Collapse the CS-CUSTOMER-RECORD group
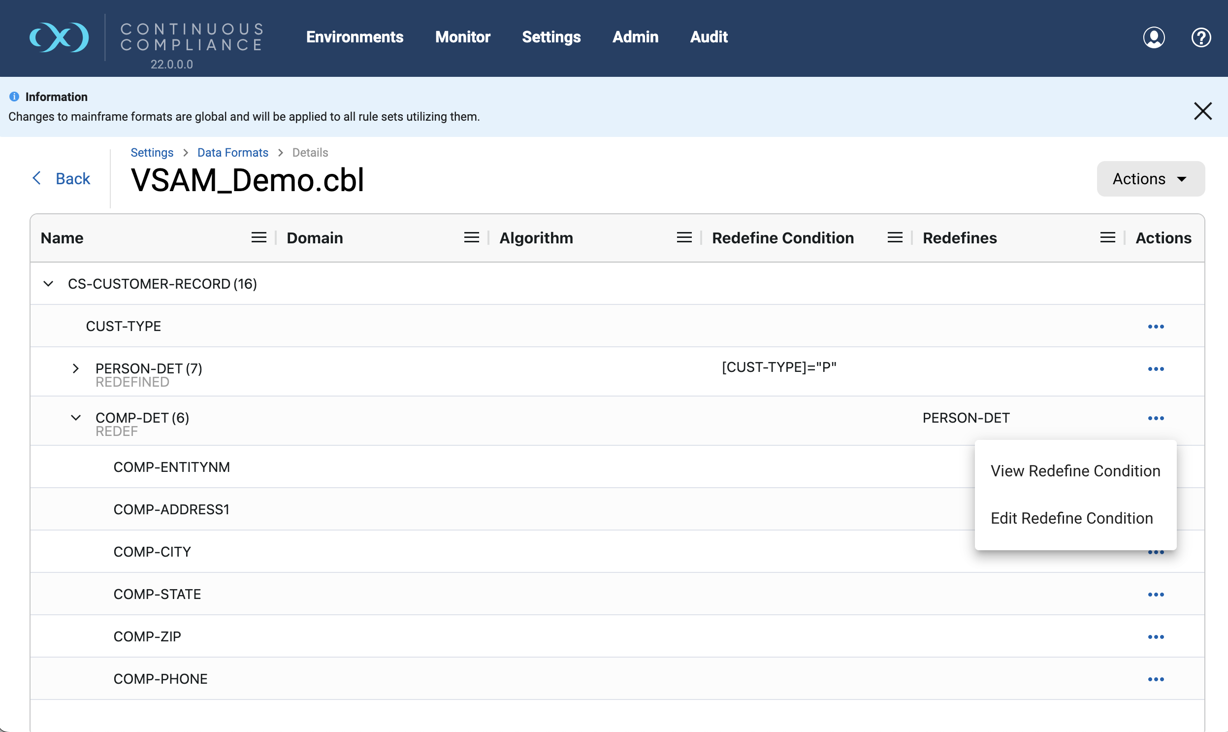The height and width of the screenshot is (732, 1228). coord(48,284)
